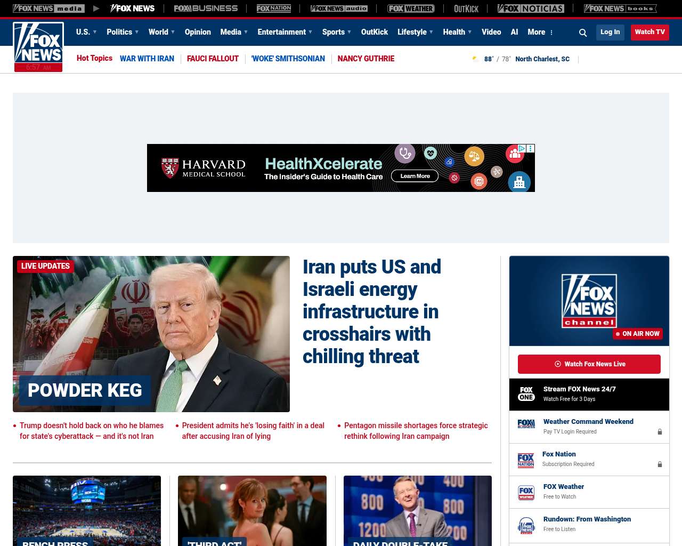Open Fox News Audio network logo
Image resolution: width=682 pixels, height=546 pixels.
[x=339, y=9]
